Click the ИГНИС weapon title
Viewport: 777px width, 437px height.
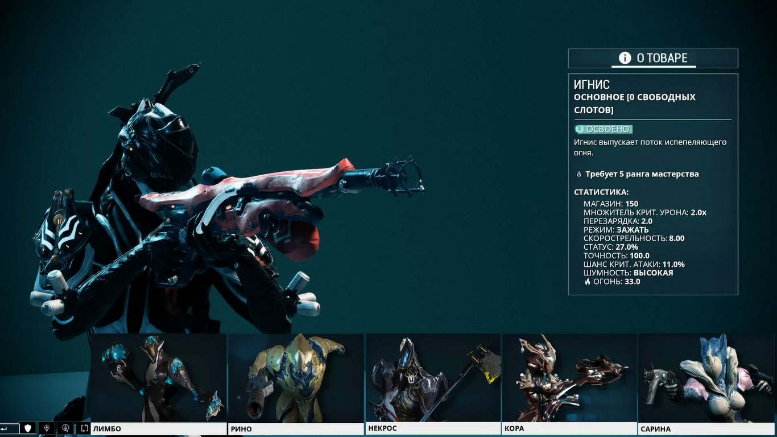point(592,85)
